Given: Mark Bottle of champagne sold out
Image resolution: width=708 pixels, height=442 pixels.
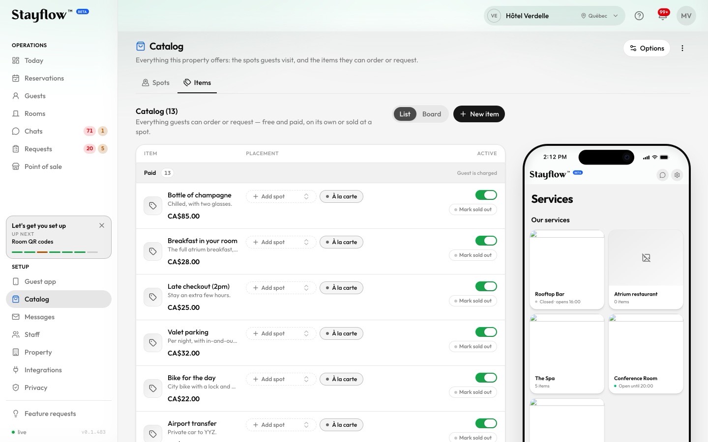Looking at the screenshot, I should pos(473,210).
